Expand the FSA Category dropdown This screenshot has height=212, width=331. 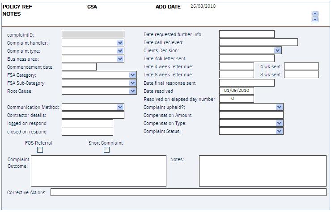(x=132, y=75)
